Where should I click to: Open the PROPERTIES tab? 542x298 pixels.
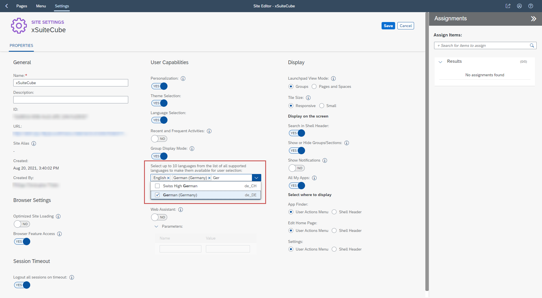click(21, 45)
